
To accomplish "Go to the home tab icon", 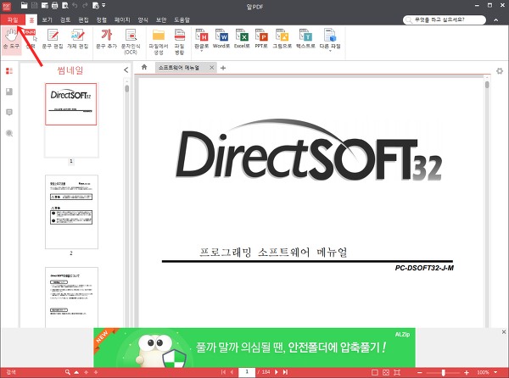I will click(x=144, y=67).
